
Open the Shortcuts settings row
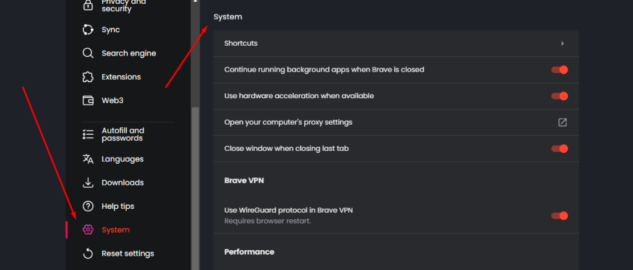(396, 44)
